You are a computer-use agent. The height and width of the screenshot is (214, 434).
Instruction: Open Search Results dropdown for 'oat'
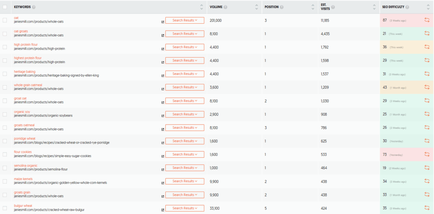[185, 20]
